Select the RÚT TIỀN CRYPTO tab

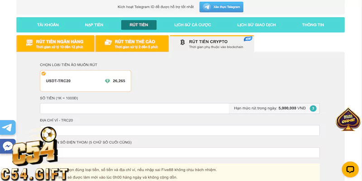pyautogui.click(x=212, y=43)
